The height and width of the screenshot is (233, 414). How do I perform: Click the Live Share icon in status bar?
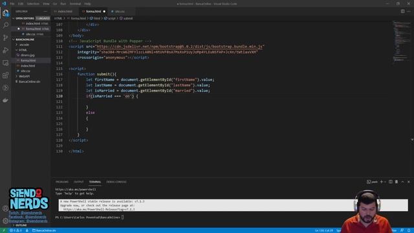pyautogui.click(x=27, y=230)
